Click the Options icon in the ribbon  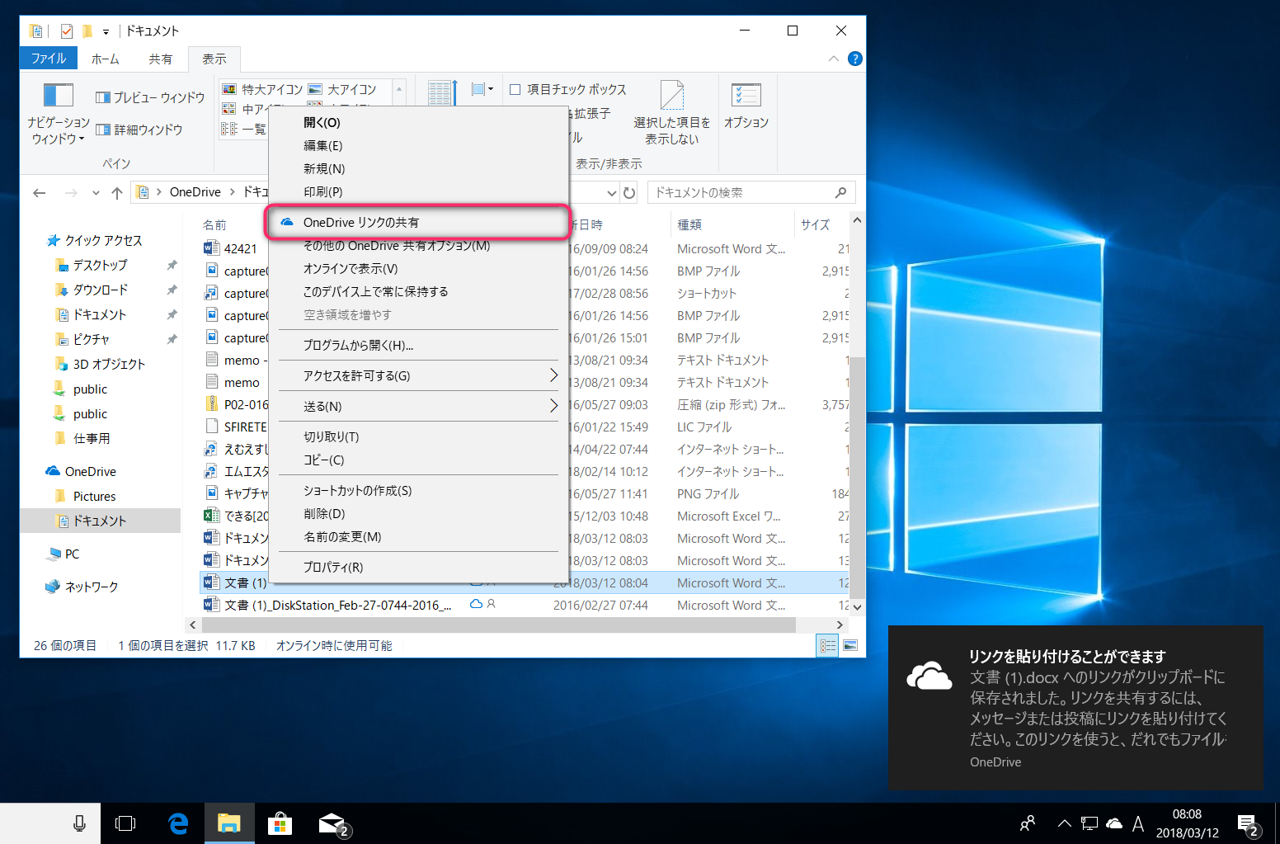(x=746, y=105)
